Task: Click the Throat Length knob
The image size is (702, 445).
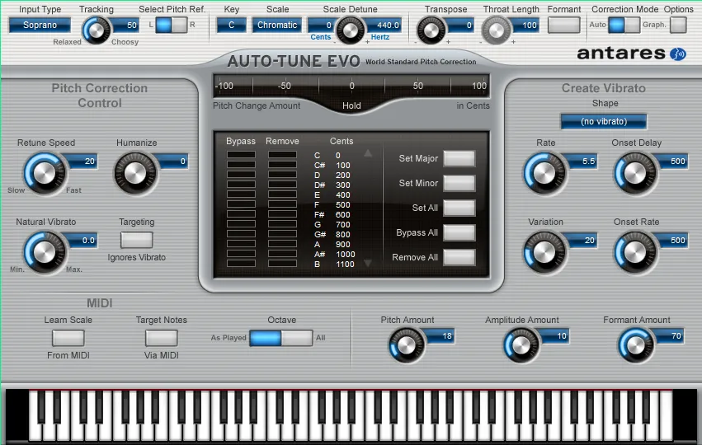Action: (x=496, y=30)
